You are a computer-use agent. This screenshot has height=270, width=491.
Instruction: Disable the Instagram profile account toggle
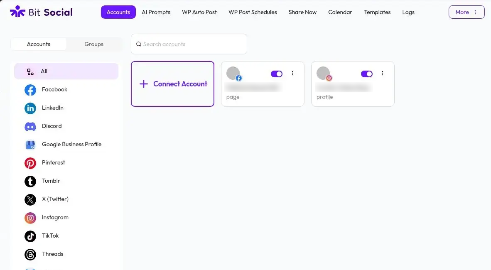[367, 74]
